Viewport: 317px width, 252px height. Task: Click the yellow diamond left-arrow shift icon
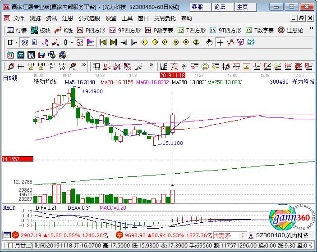pyautogui.click(x=144, y=42)
